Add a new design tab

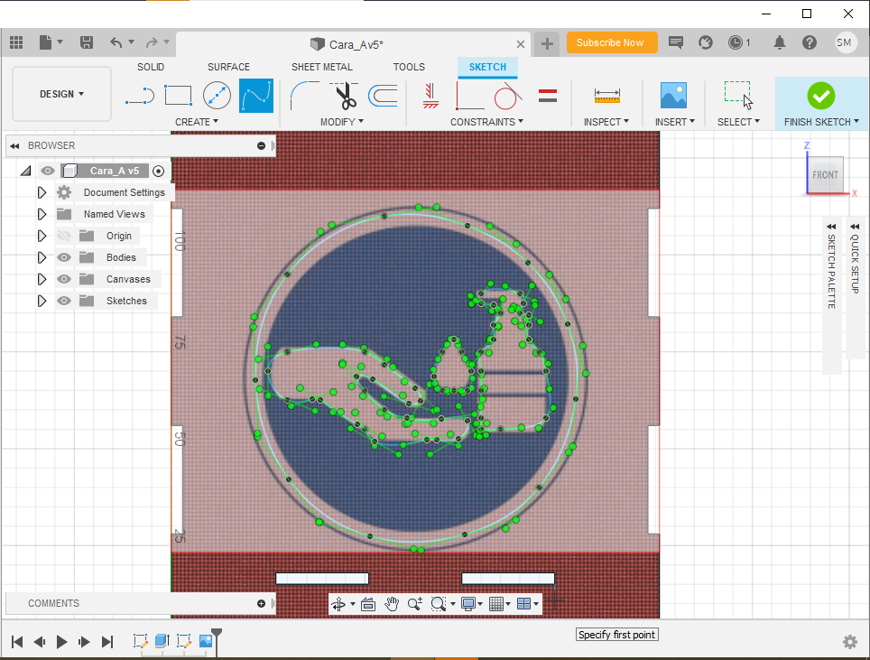[x=547, y=44]
